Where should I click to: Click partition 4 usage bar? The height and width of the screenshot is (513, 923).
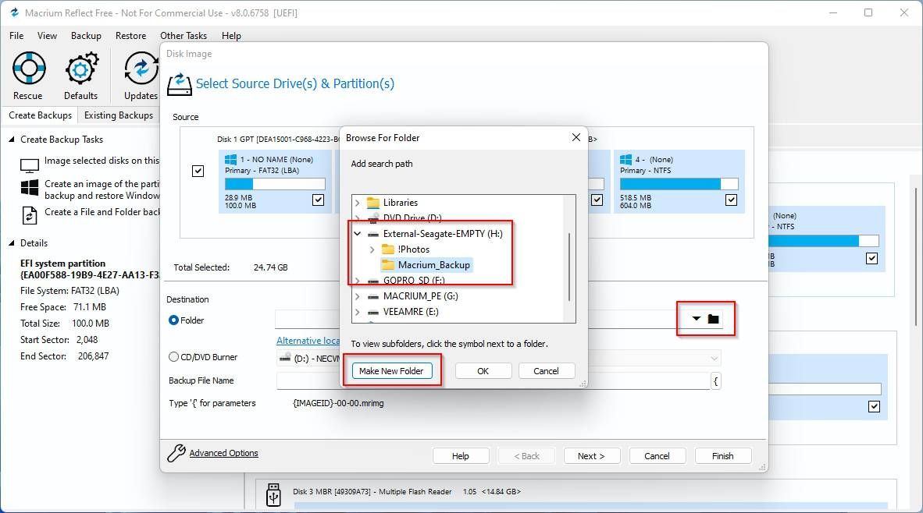(679, 184)
